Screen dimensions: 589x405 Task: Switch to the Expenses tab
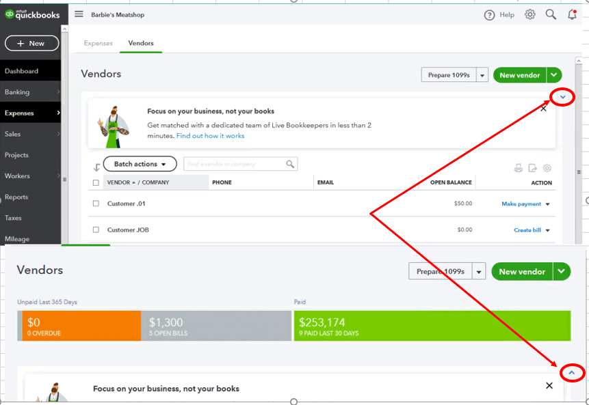[x=99, y=43]
